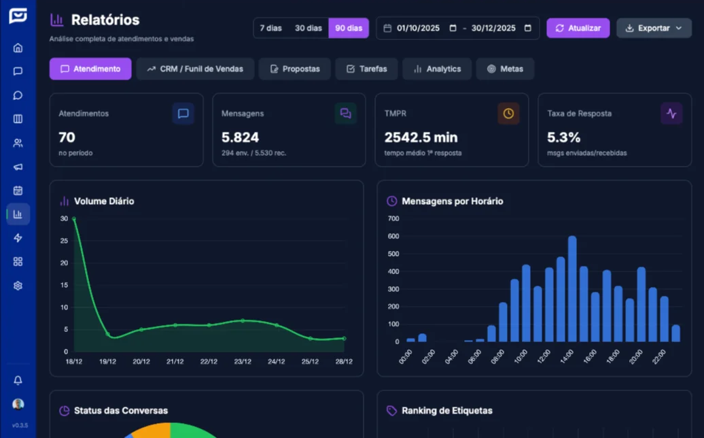Click the megaphone campaigns icon in sidebar
Viewport: 704px width, 438px height.
coord(18,167)
